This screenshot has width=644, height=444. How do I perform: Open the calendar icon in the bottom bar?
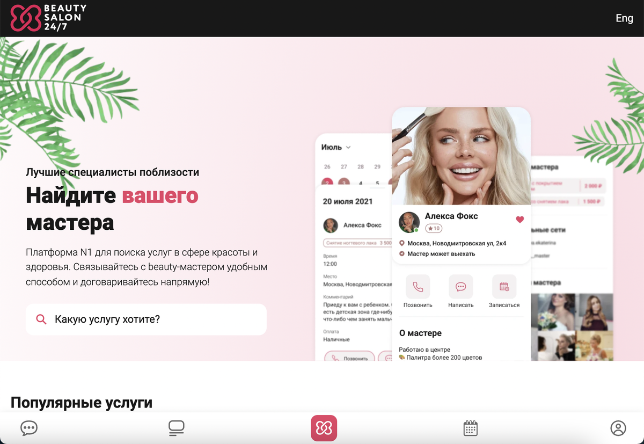(470, 428)
